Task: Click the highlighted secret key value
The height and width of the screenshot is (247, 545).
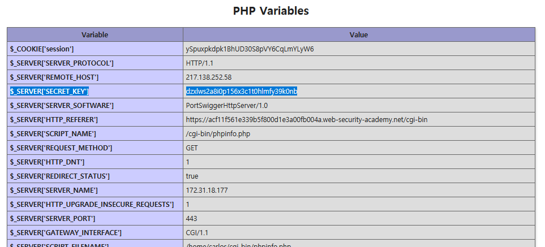Action: coord(242,91)
